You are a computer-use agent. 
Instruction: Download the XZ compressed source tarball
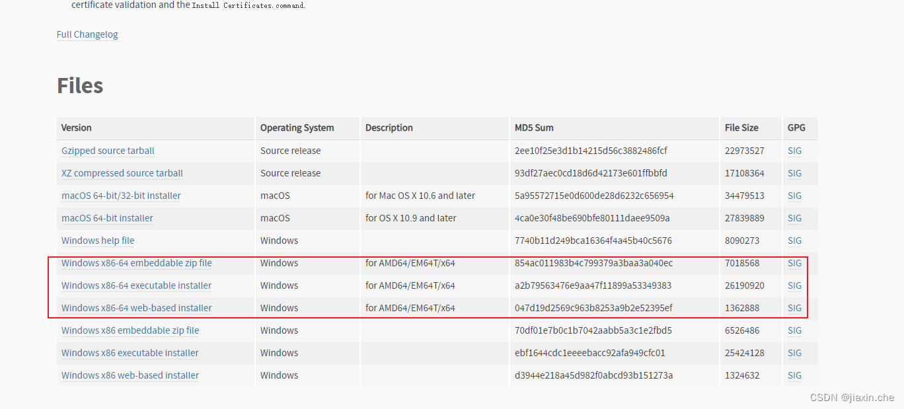(x=122, y=173)
